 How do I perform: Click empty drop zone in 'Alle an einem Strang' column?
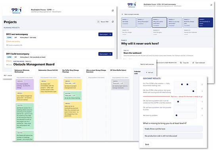pos(96,108)
